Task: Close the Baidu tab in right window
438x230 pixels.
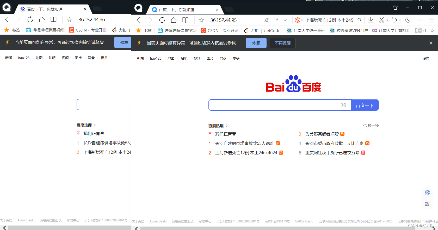Action: tap(217, 10)
